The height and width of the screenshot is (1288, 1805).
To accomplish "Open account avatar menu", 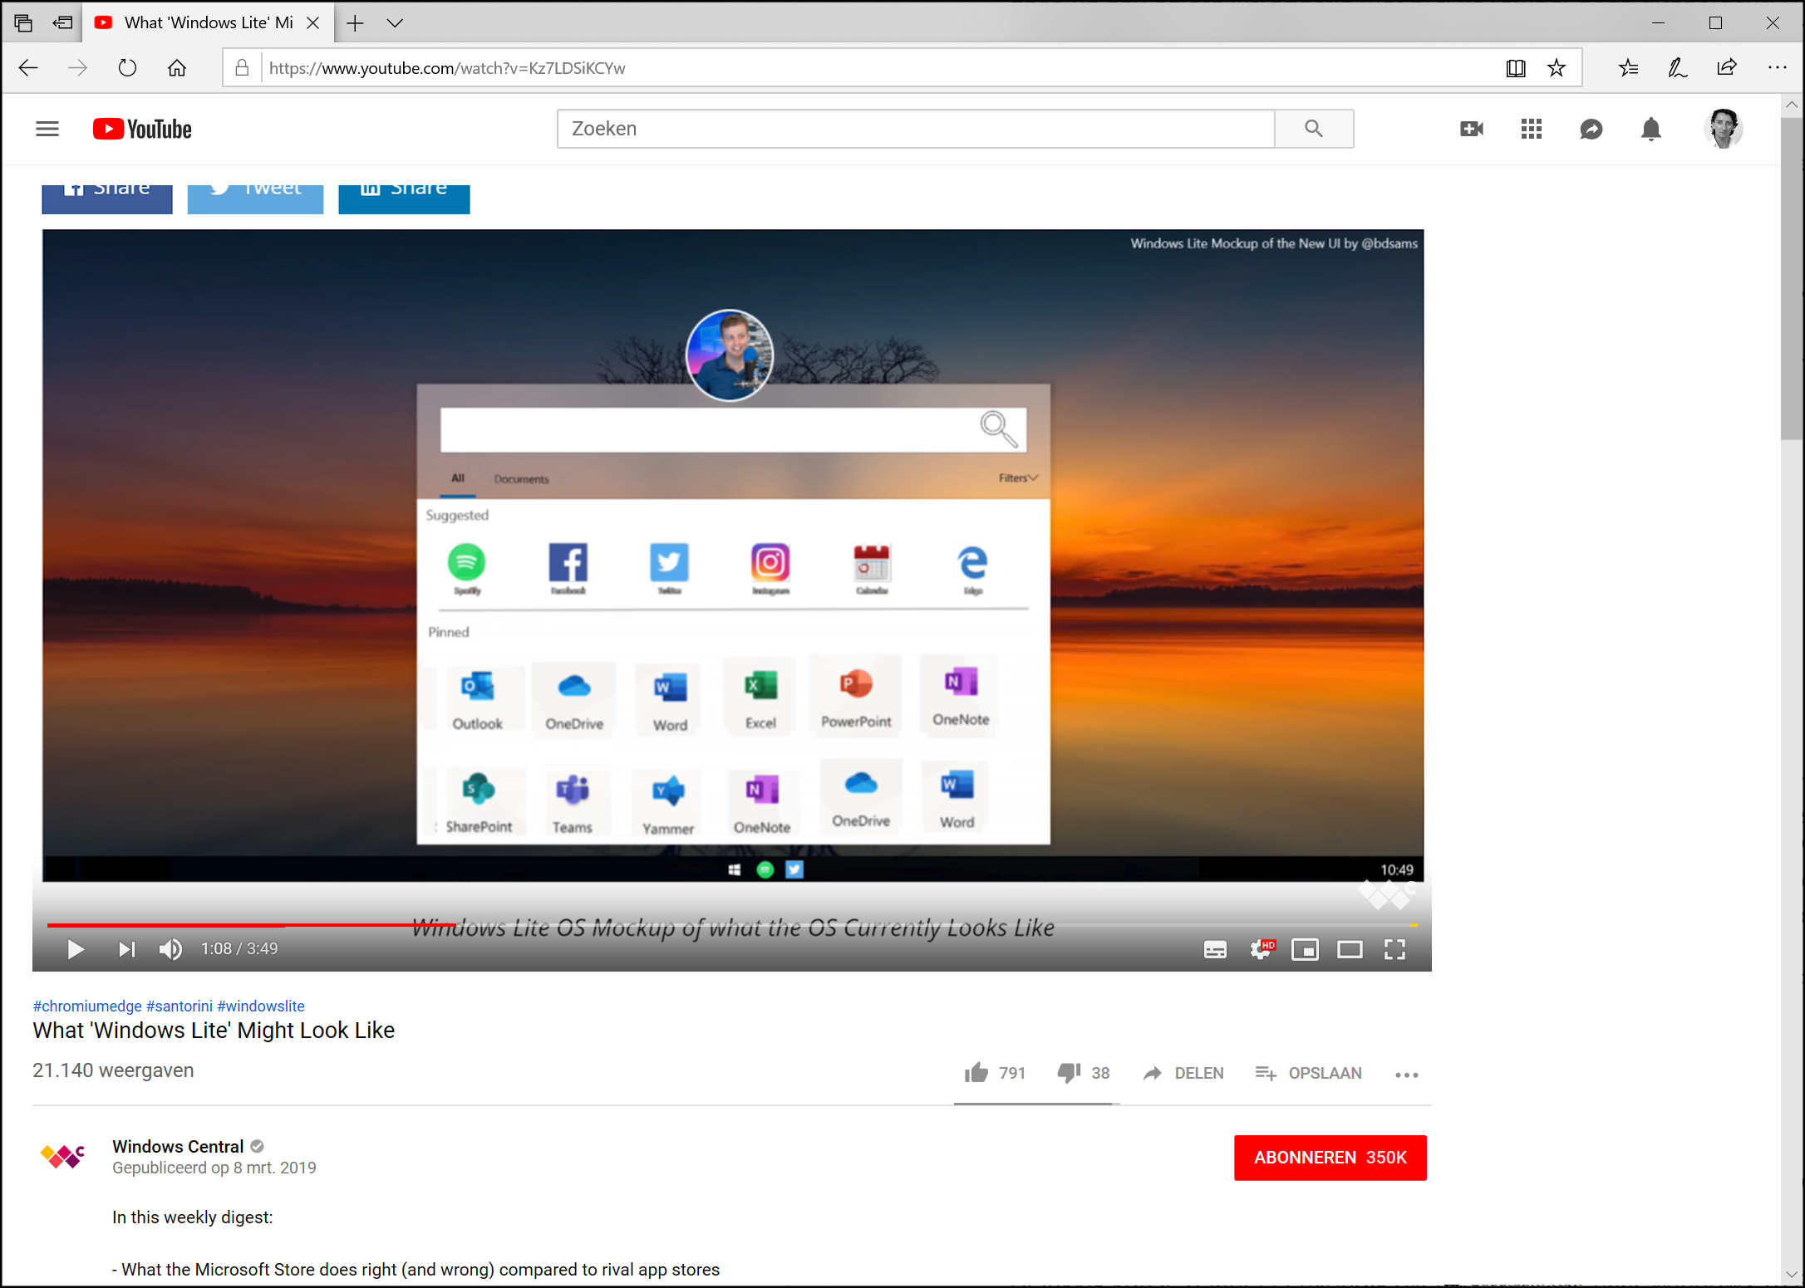I will click(x=1724, y=129).
